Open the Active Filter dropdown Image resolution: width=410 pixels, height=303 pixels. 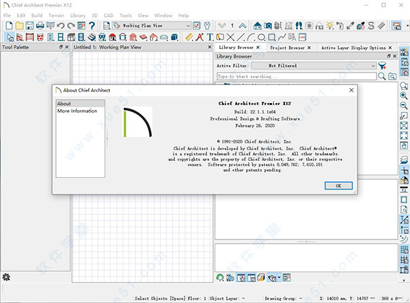click(x=314, y=66)
